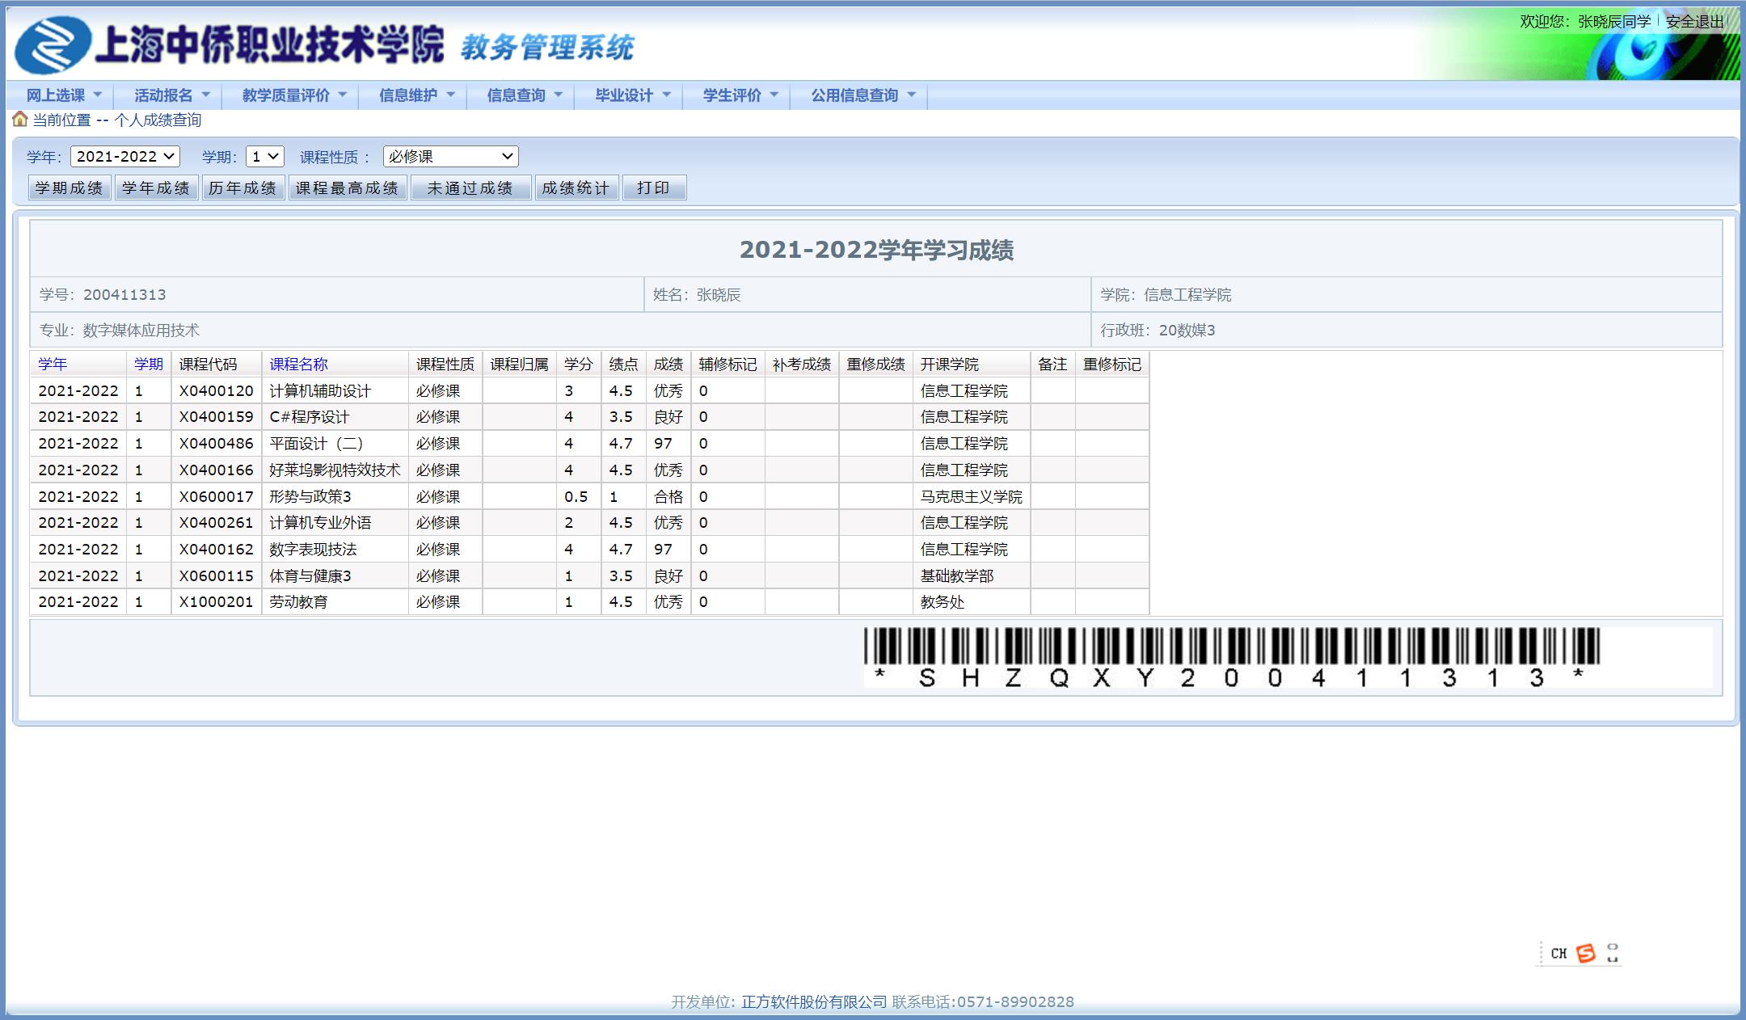Open the 信息查询 menu
Screen dimensions: 1746x1020
(x=525, y=95)
